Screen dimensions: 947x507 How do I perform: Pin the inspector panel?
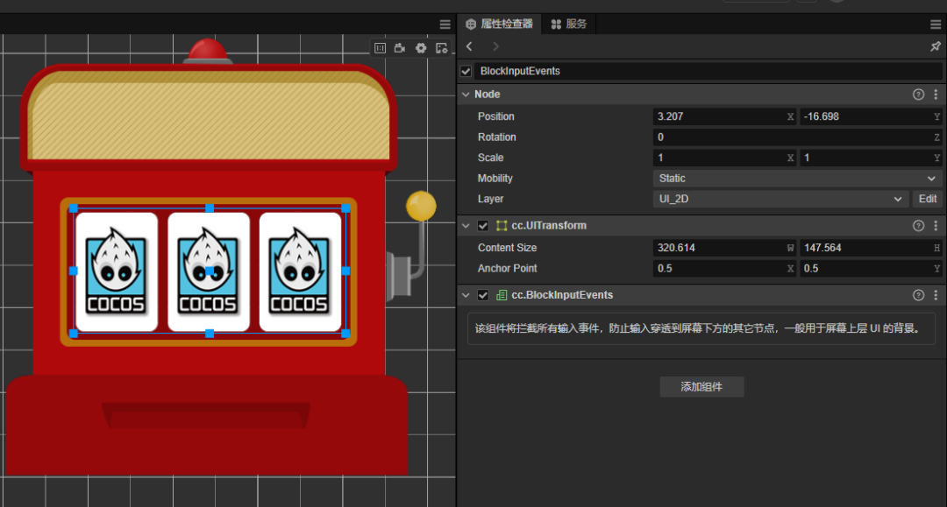(x=935, y=46)
